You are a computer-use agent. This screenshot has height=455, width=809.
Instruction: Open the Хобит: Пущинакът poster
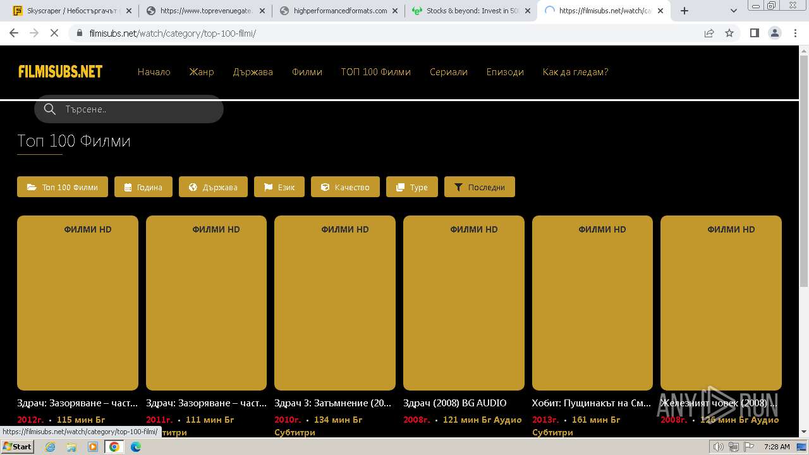tap(592, 303)
